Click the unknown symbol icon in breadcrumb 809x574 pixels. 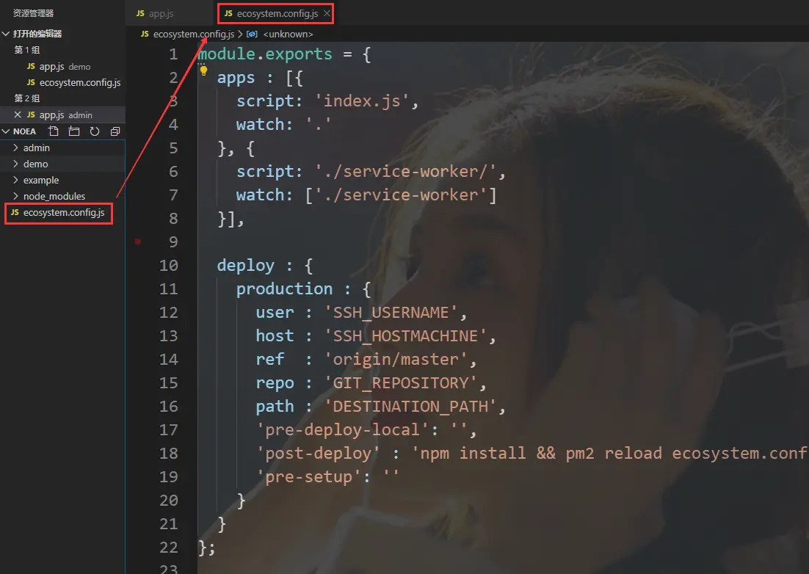tap(252, 34)
